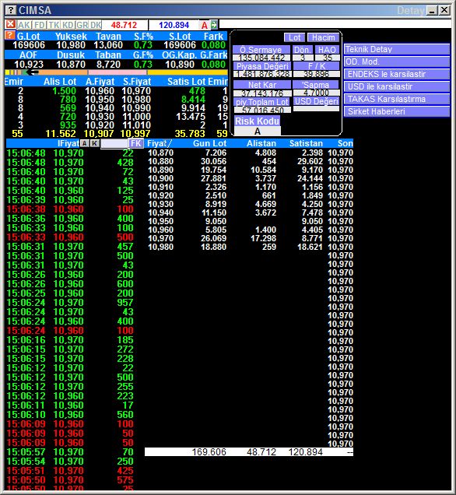This screenshot has width=456, height=495.
Task: Click best bid price 10,960 in A.Fiyat
Action: 100,91
